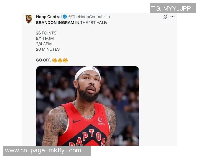
Task: Click the www.cn-page-mktiyu.com watermark banner
Action: 47,151
